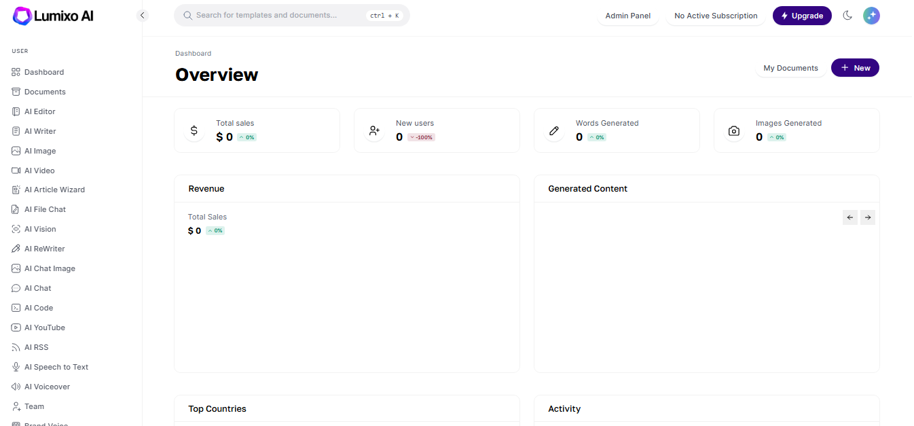Check No Active Subscription status
914x426 pixels.
[x=715, y=15]
